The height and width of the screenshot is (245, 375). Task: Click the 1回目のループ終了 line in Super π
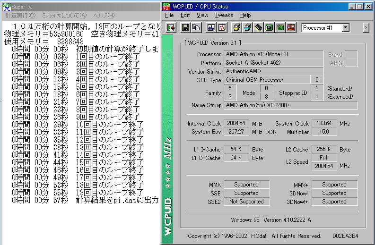point(76,57)
